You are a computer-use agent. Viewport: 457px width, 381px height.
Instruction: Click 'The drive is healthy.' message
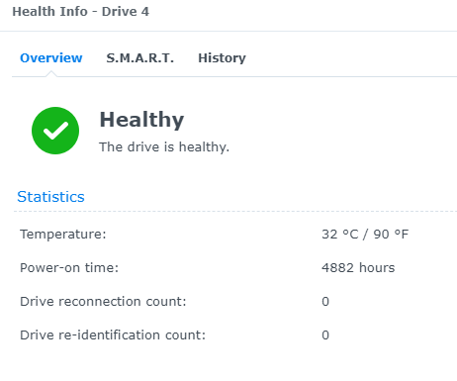tap(164, 146)
